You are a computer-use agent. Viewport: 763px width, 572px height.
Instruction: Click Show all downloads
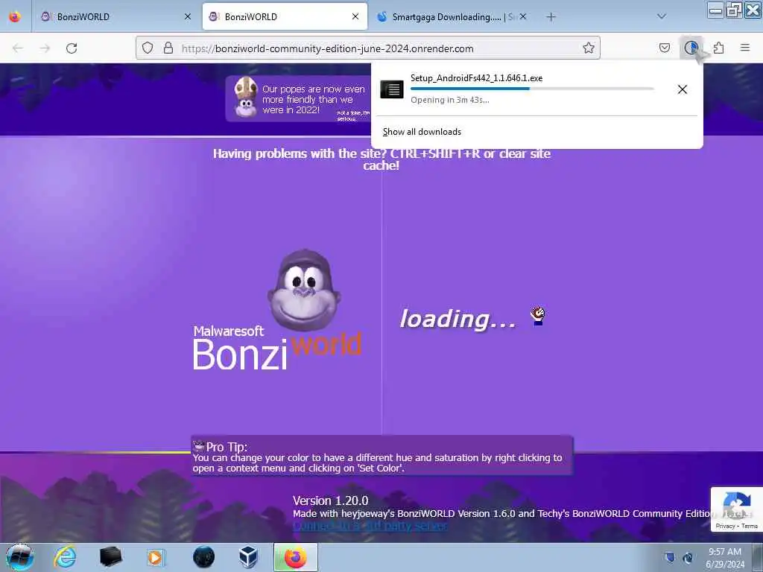(x=422, y=132)
